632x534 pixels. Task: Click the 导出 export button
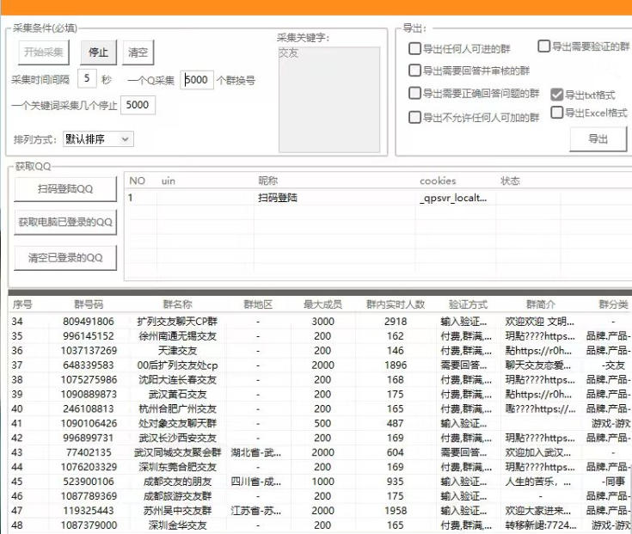(598, 139)
